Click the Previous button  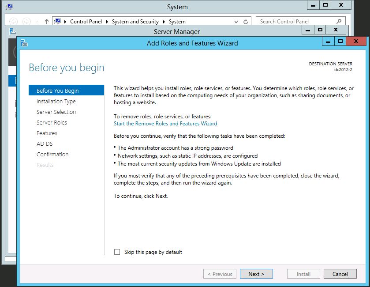pyautogui.click(x=220, y=274)
